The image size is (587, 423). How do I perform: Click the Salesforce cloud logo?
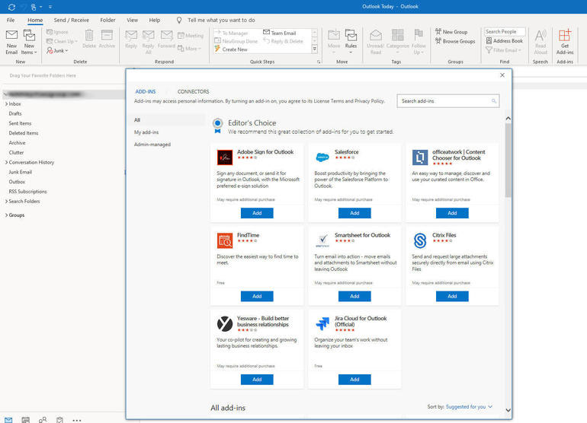point(322,157)
